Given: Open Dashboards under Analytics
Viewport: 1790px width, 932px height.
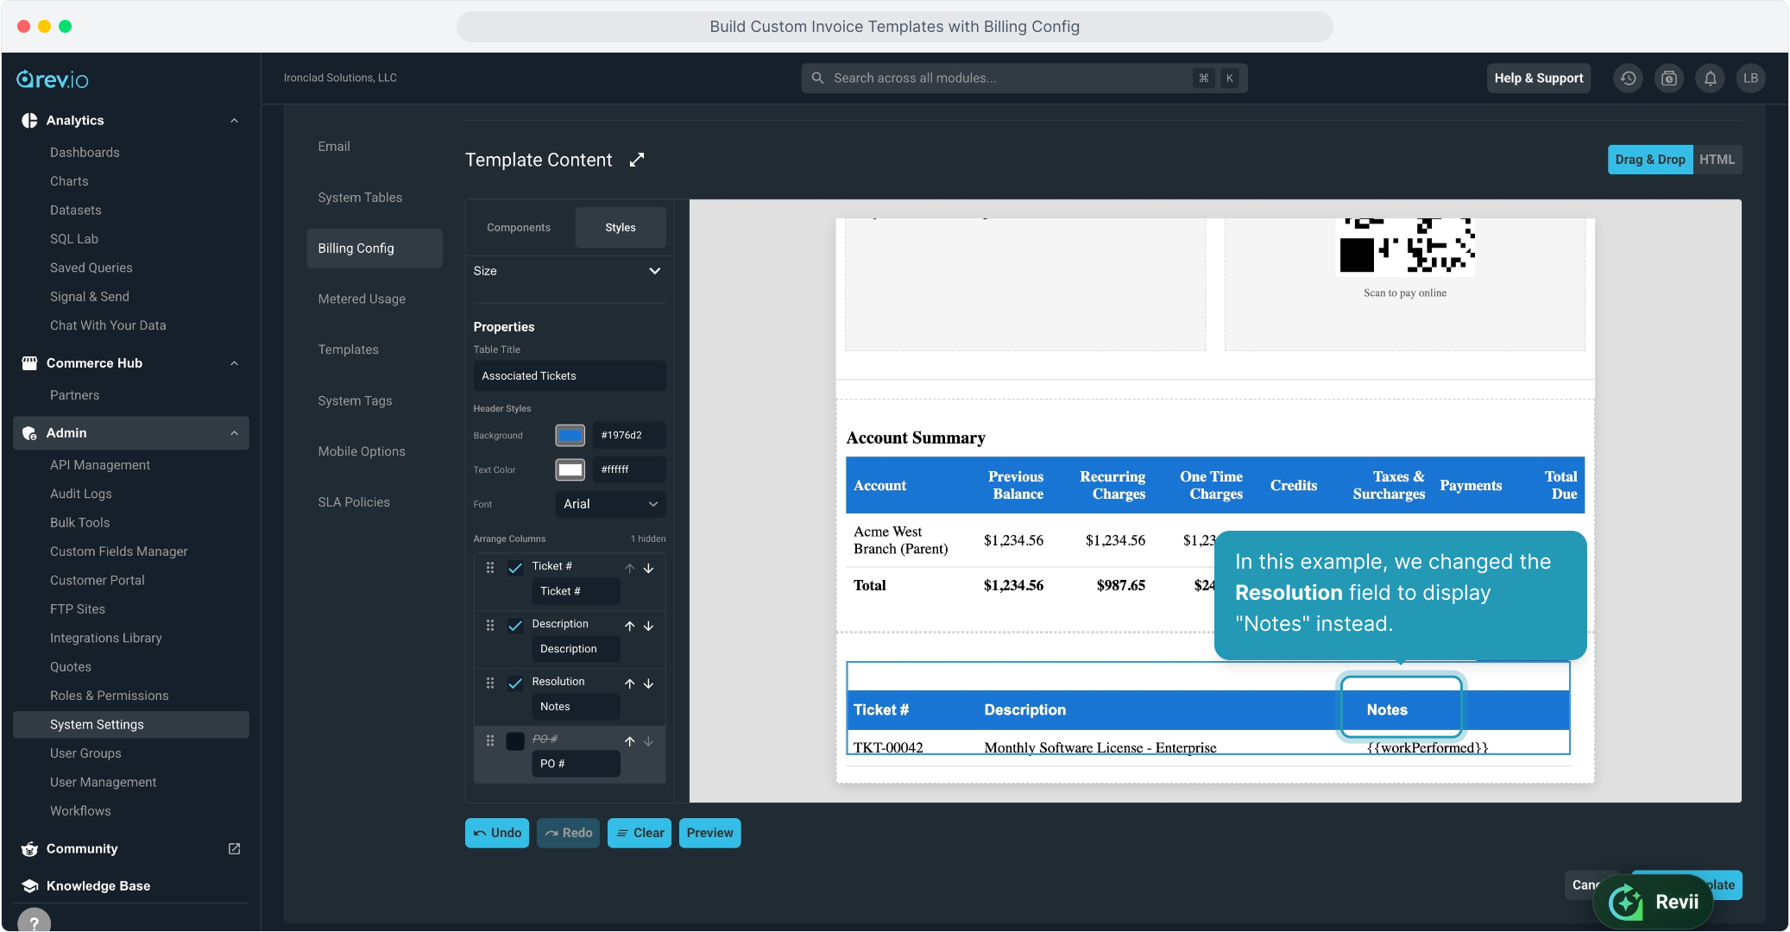Looking at the screenshot, I should click(x=85, y=153).
